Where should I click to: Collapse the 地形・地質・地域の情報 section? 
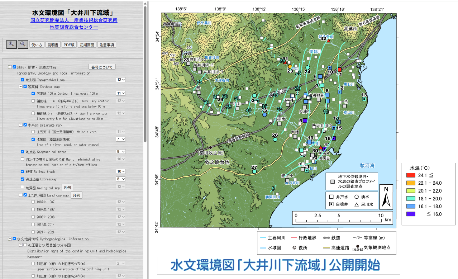coord(10,67)
